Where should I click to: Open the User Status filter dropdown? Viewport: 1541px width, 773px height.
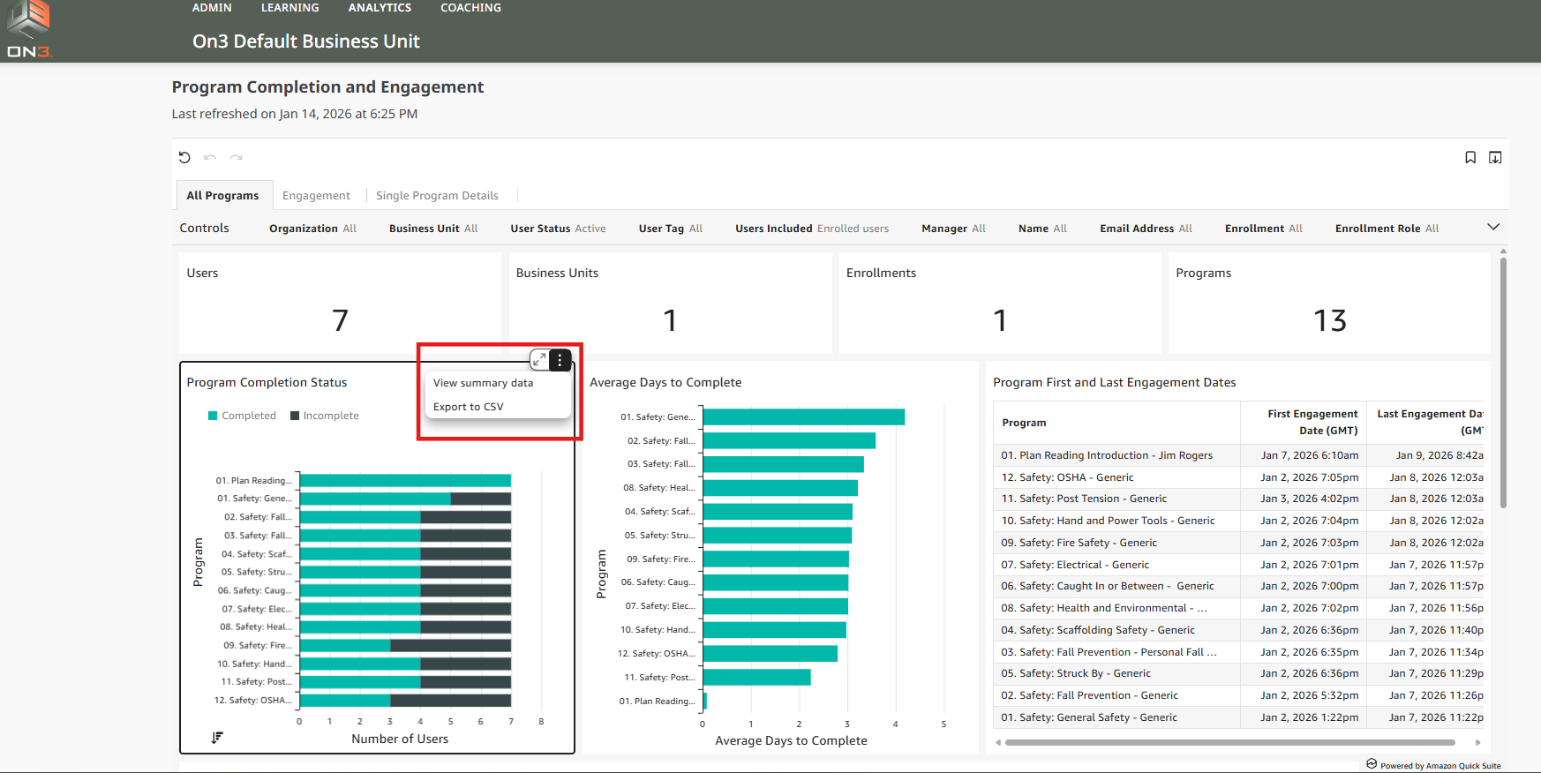558,229
